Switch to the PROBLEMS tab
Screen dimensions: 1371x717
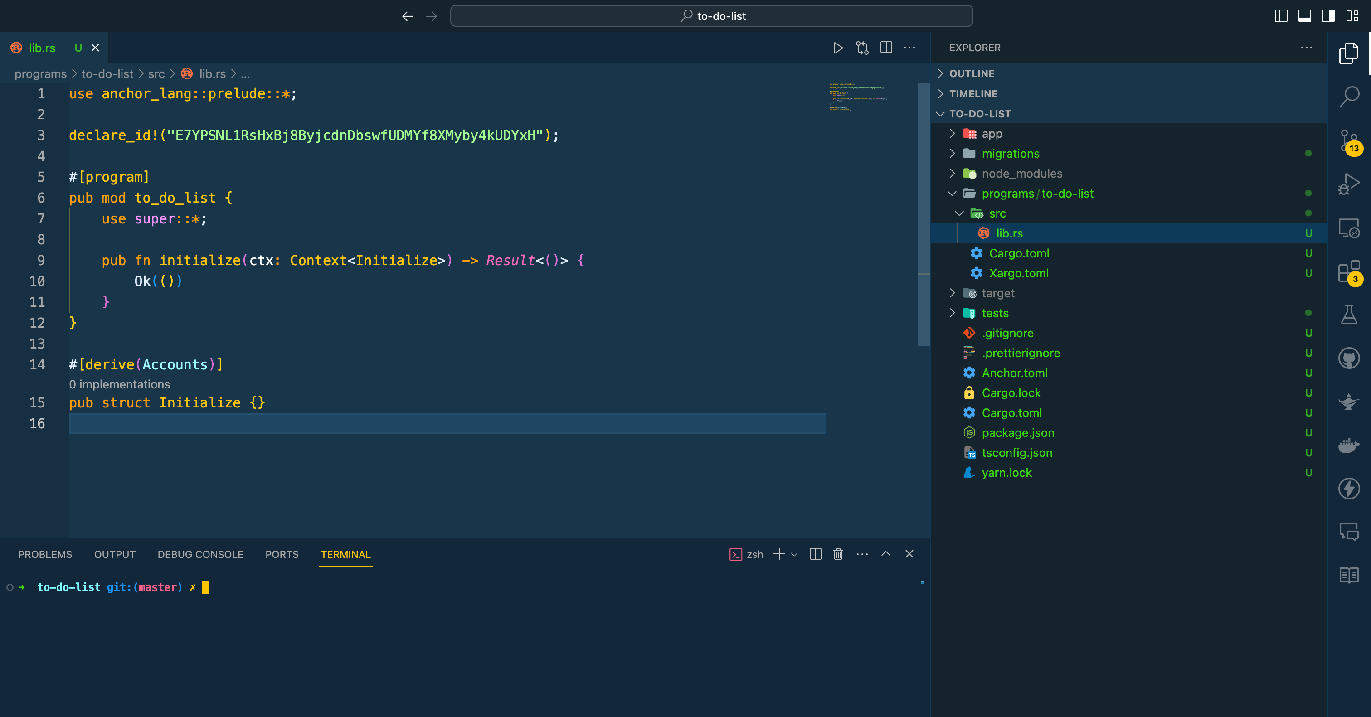coord(45,554)
